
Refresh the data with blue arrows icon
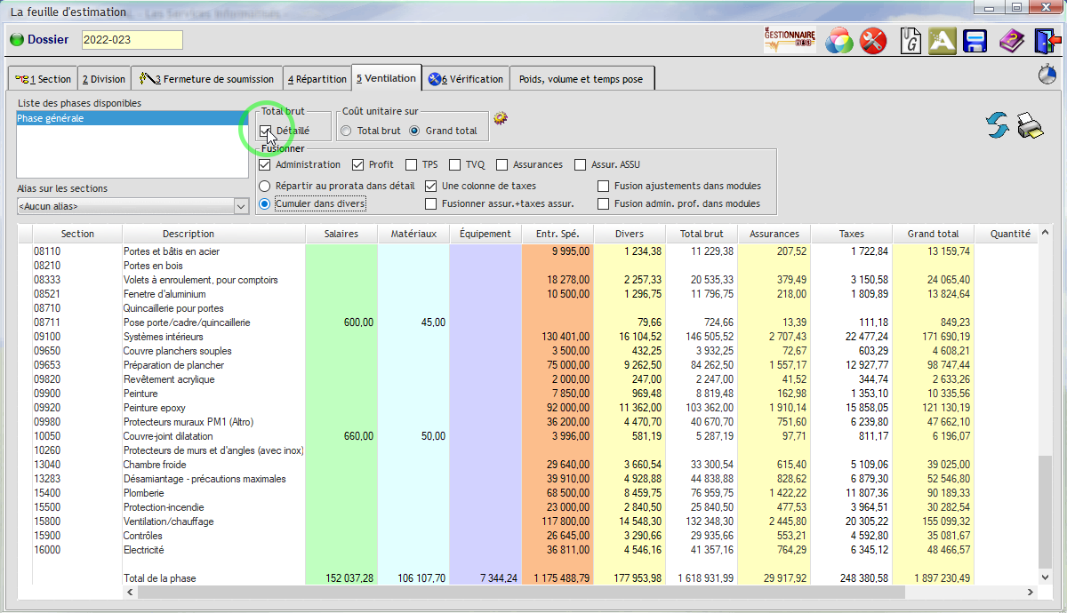pyautogui.click(x=997, y=126)
